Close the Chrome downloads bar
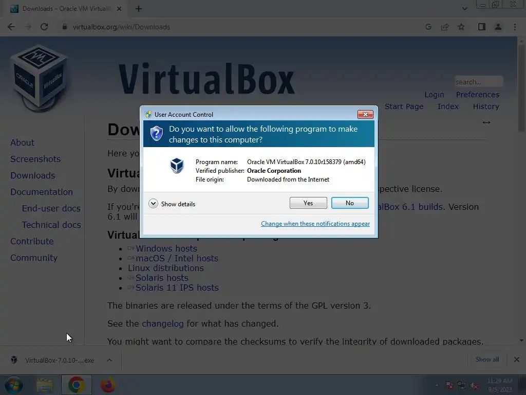Viewport: 526px width, 395px height. 517,360
